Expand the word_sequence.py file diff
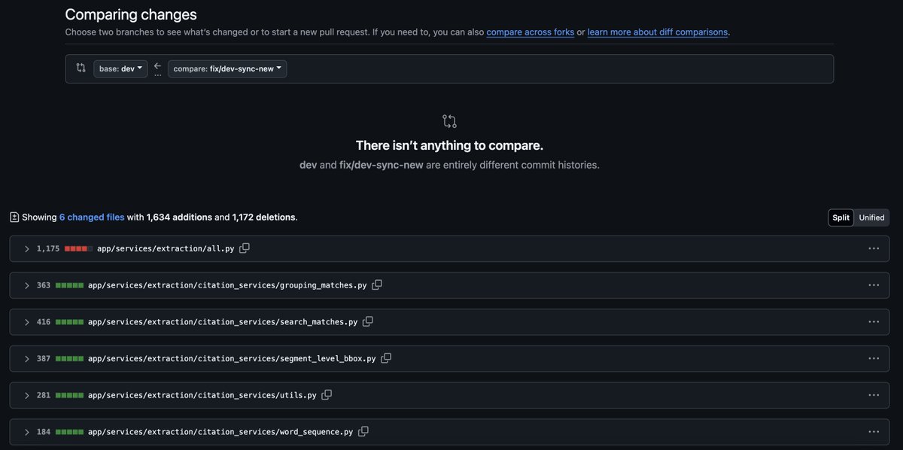903x450 pixels. click(x=27, y=432)
